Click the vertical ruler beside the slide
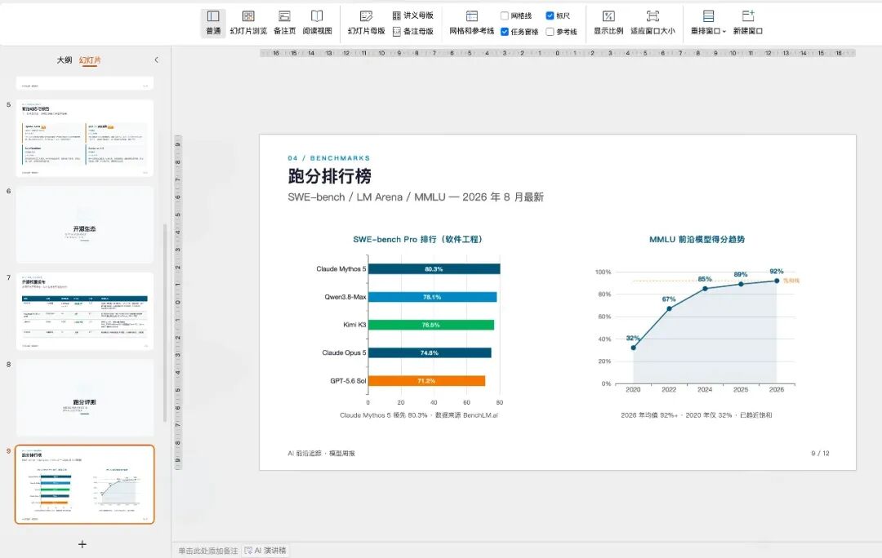Image resolution: width=882 pixels, height=558 pixels. coord(178,303)
